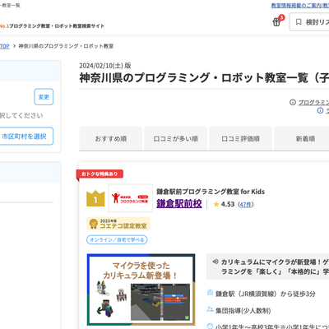Select the 口コミ評価順 sort tab
This screenshot has height=329, width=329.
[x=241, y=139]
